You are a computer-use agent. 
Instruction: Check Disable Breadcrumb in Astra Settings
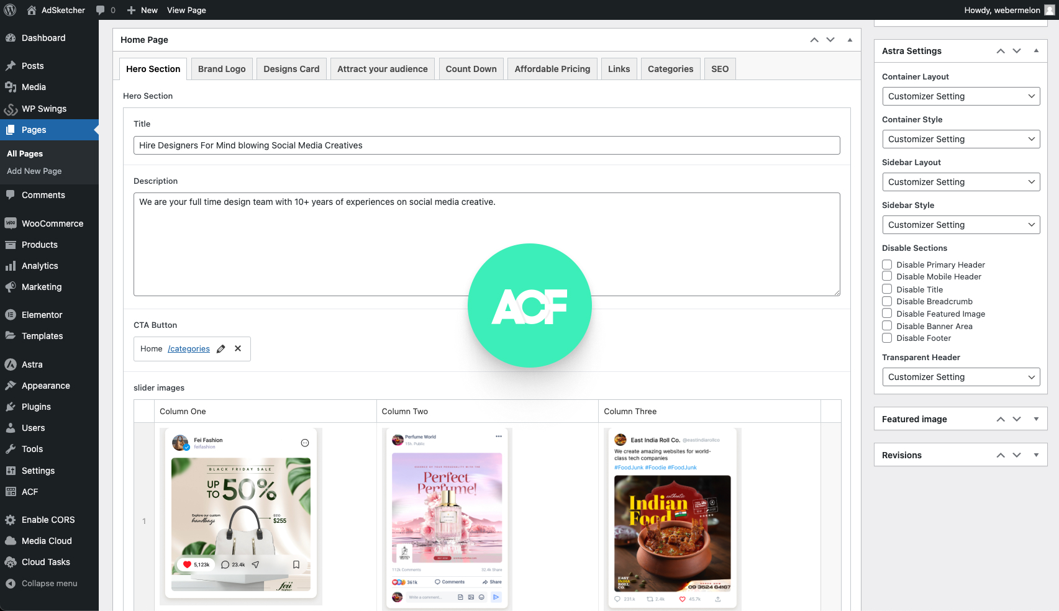point(887,301)
